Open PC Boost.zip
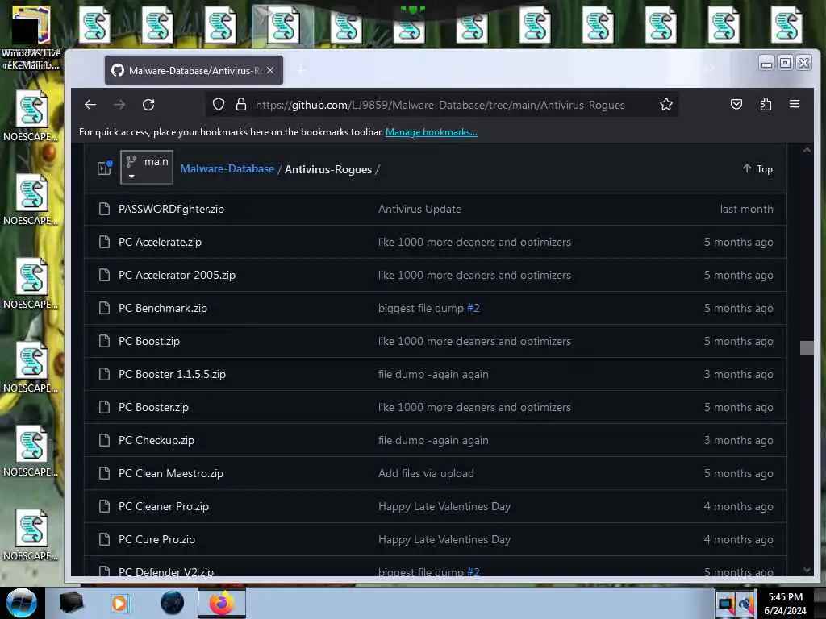Viewport: 826px width, 619px height. [x=149, y=341]
